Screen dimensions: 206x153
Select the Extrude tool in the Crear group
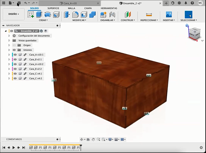[x=39, y=14]
